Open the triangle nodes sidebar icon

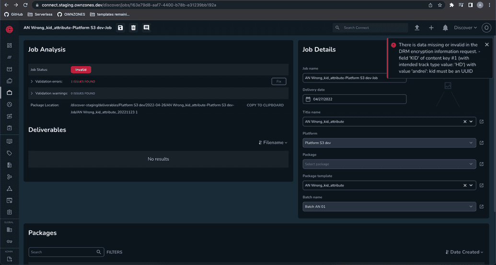pos(10,189)
